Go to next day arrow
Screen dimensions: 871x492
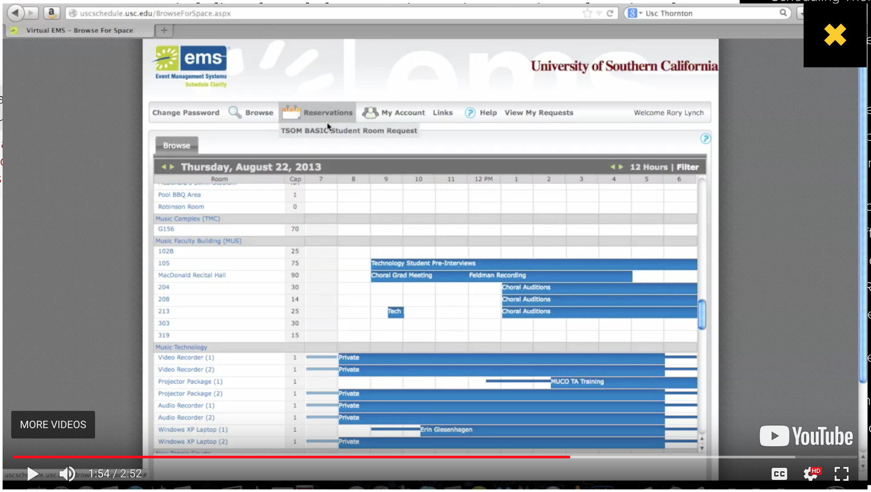172,167
